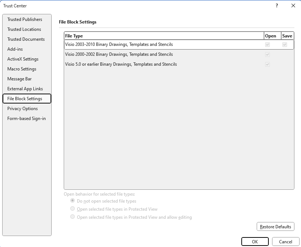This screenshot has height=247, width=301.
Task: Select the Visio 2003-2010 Binary Drawings row
Action: [179, 45]
